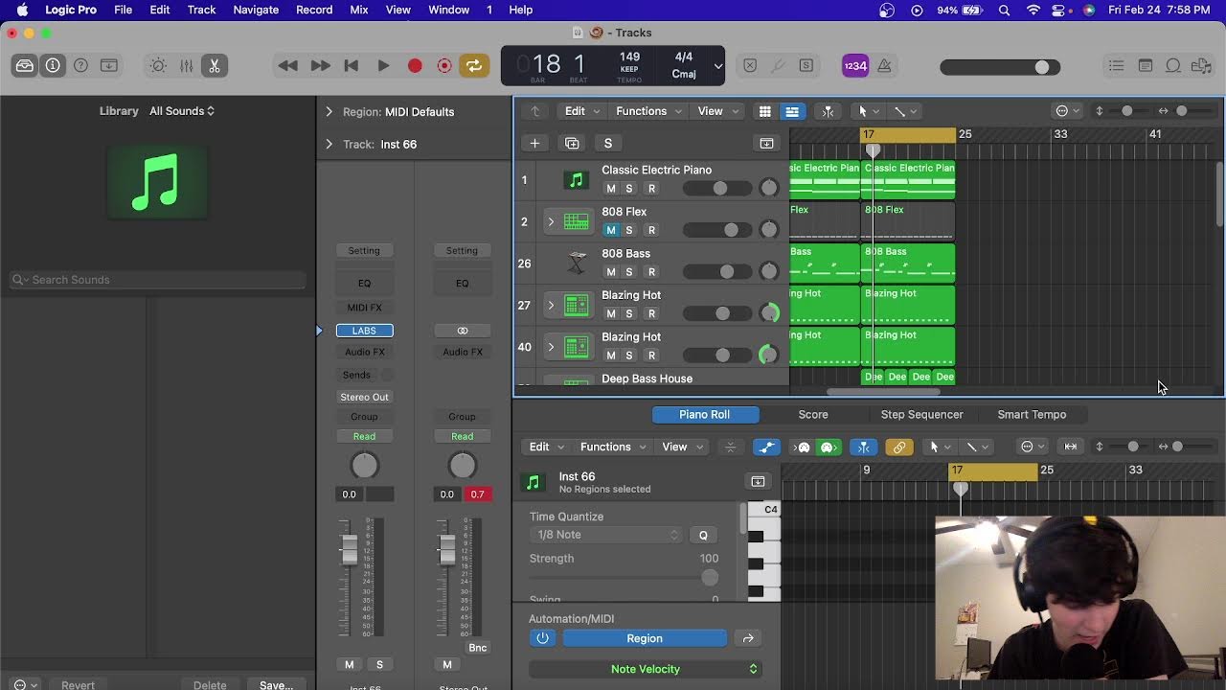Expand the track 27 Blazing Hot stack
Viewport: 1226px width, 690px height.
pos(551,306)
